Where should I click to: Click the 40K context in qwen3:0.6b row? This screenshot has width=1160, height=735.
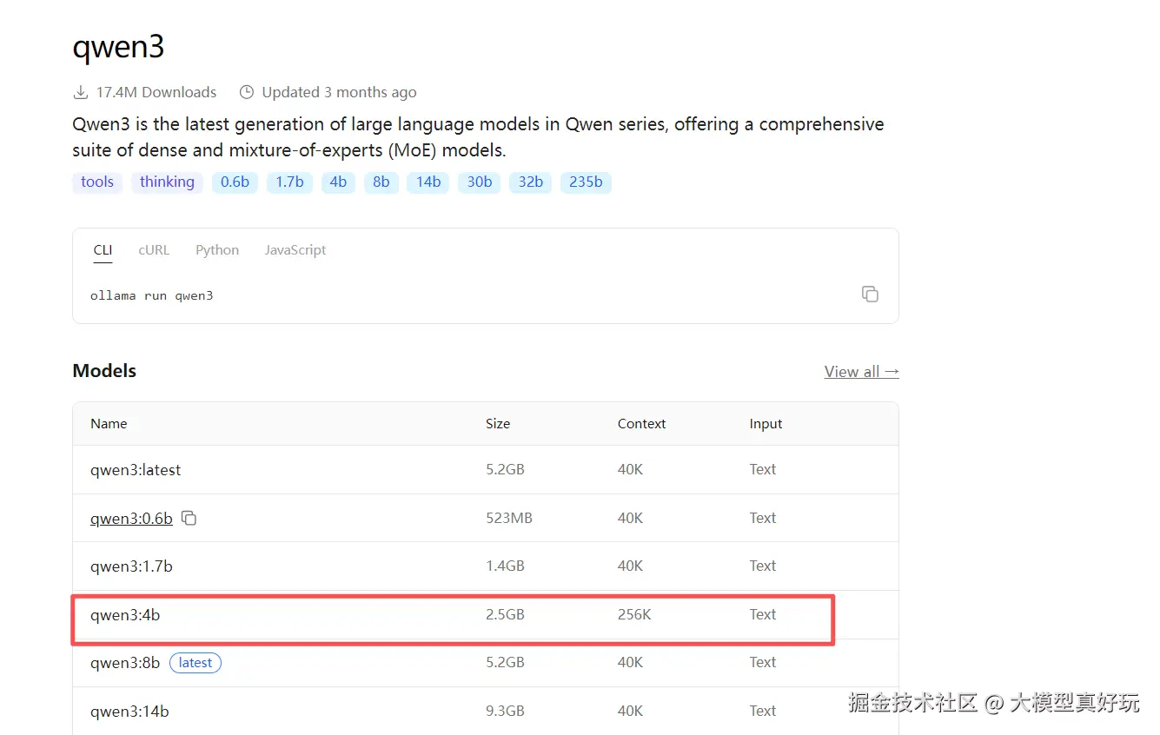630,518
